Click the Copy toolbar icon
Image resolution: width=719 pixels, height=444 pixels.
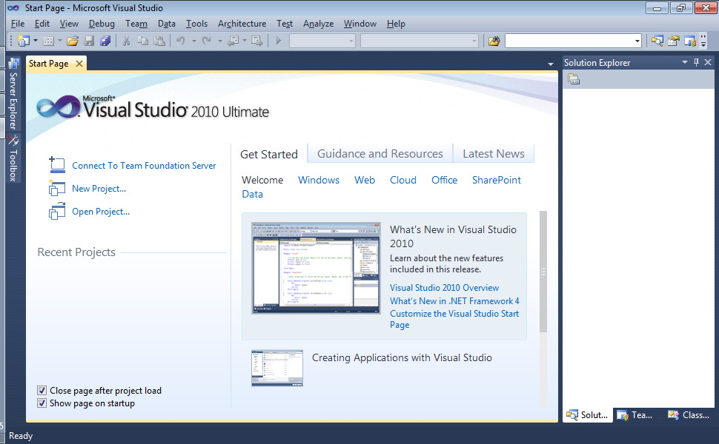pyautogui.click(x=142, y=41)
